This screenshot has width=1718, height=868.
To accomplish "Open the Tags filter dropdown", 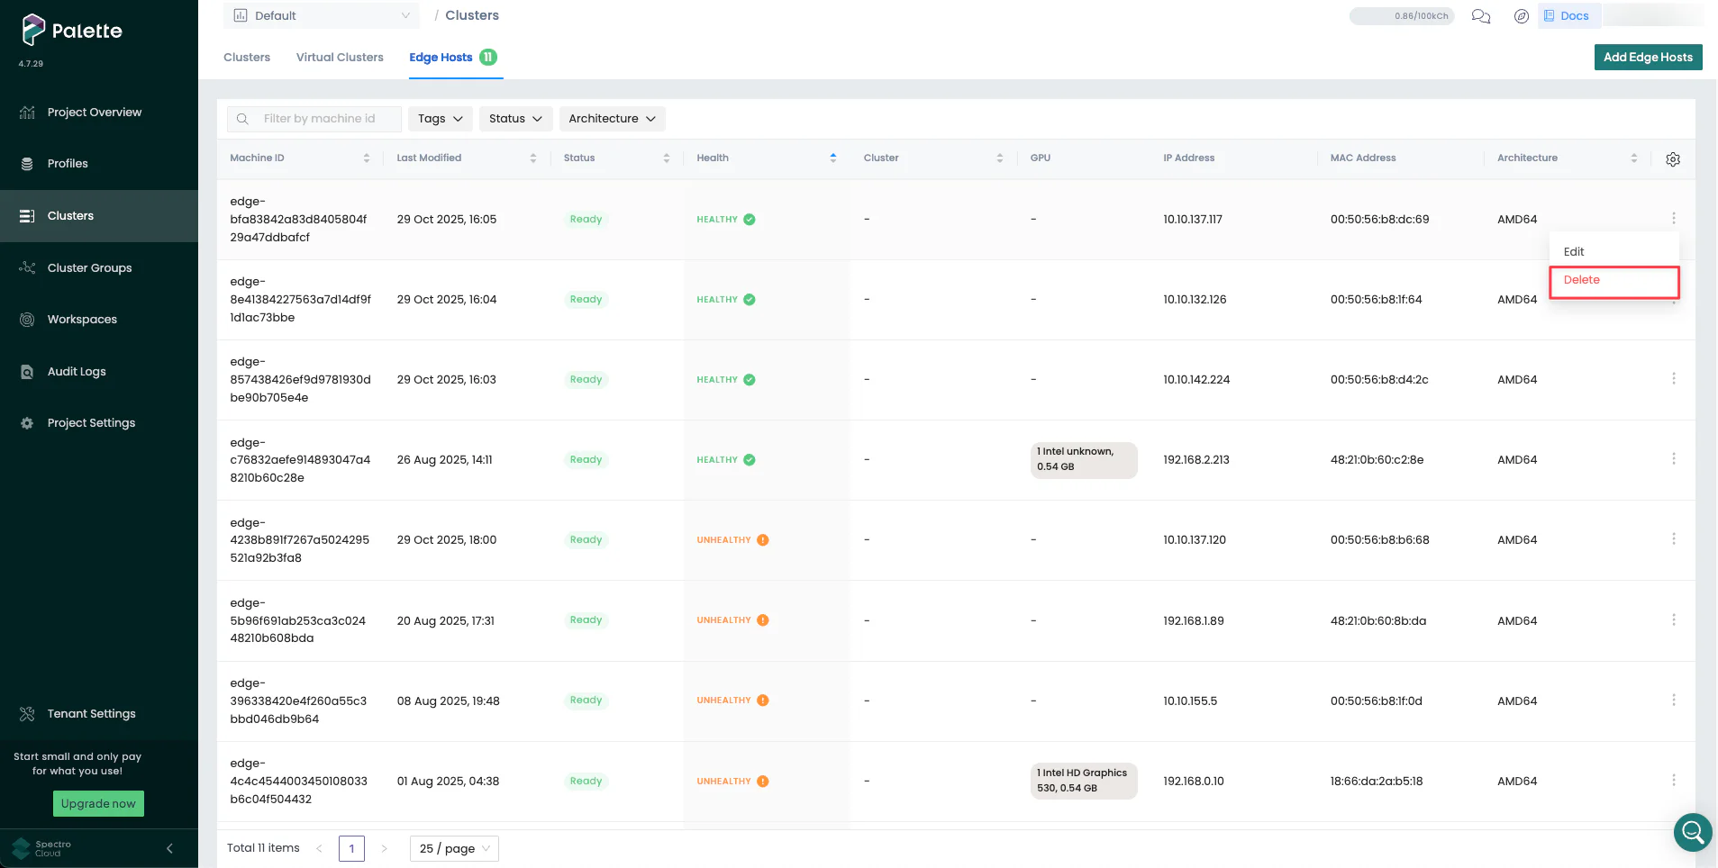I will [x=440, y=118].
